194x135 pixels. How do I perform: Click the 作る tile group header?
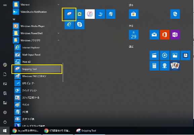point(131,26)
